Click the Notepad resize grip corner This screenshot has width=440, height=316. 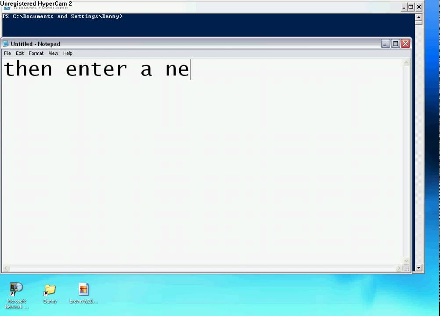tap(407, 268)
